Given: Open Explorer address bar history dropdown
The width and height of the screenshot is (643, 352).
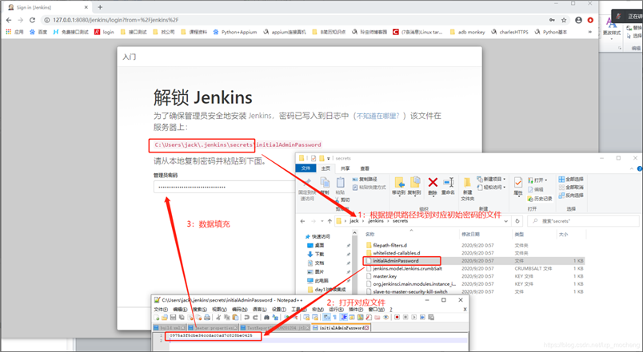Looking at the screenshot, I should point(506,221).
